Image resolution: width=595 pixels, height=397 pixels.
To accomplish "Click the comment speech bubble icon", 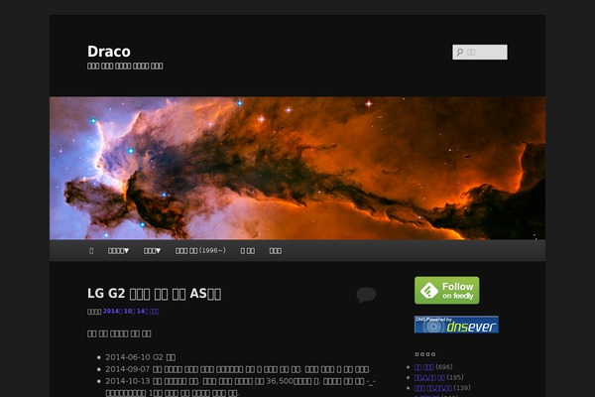I will coord(366,295).
